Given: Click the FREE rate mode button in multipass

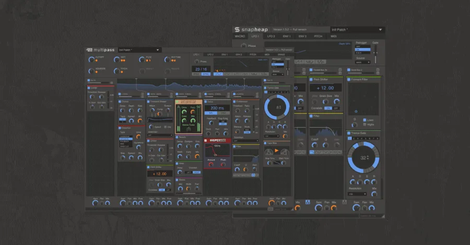Looking at the screenshot, I should [196, 74].
